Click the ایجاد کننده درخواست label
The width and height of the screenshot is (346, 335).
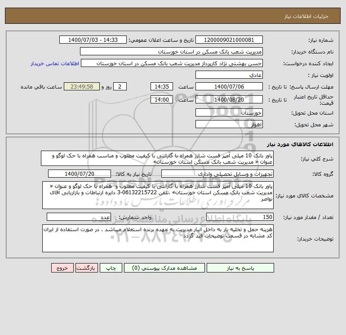(x=308, y=63)
